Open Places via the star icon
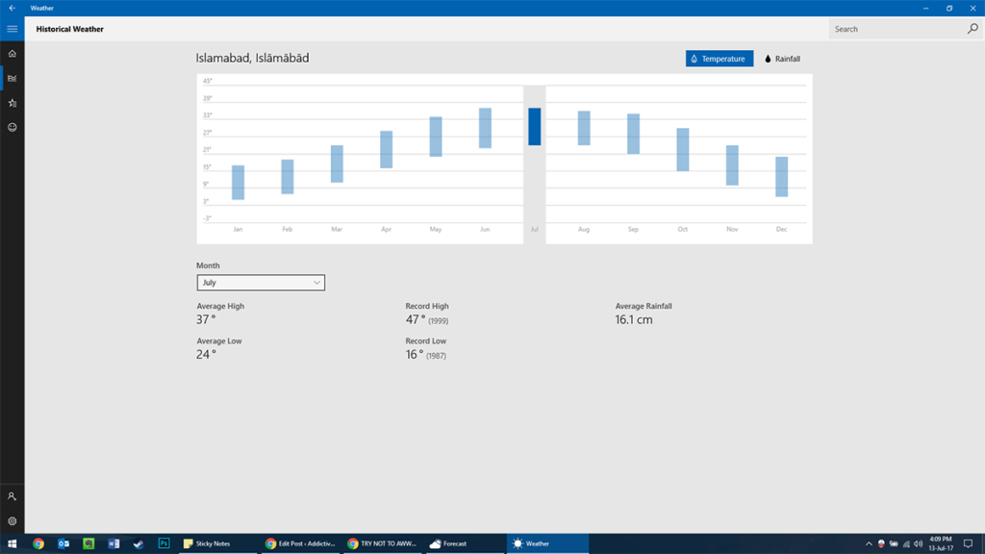 pos(12,102)
